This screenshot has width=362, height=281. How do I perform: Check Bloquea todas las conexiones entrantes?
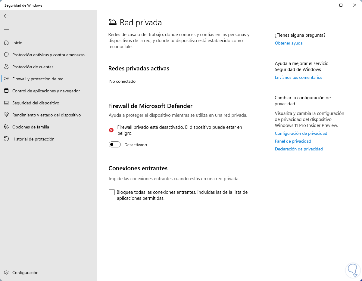[112, 192]
